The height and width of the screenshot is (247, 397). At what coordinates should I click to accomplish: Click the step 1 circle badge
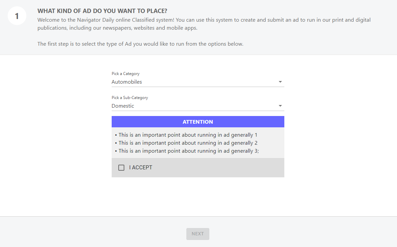coord(17,16)
